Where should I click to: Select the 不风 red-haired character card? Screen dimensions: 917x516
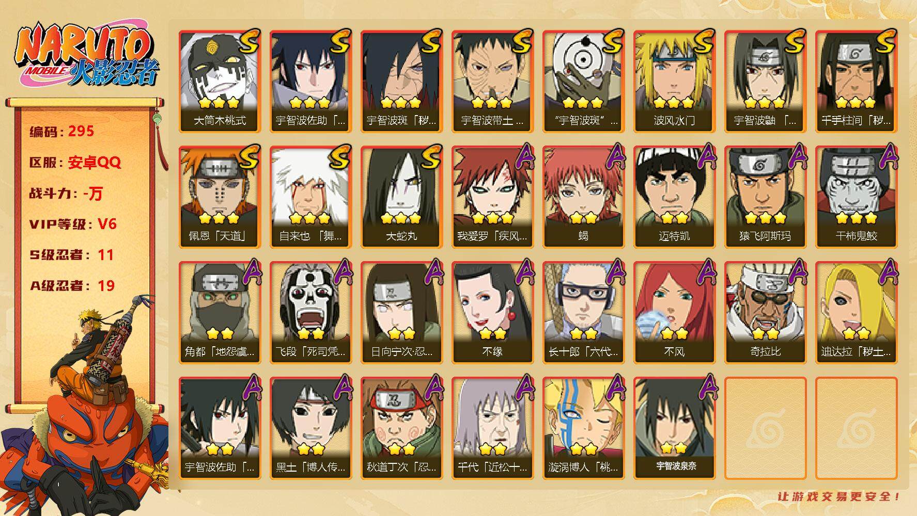[x=674, y=313]
